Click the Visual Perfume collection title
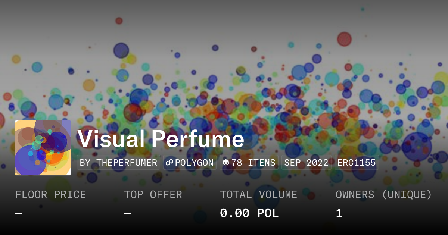448x235 pixels. (161, 139)
